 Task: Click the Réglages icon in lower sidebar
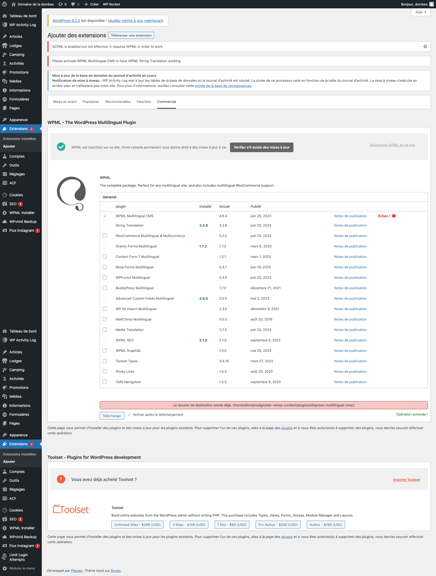[x=5, y=489]
